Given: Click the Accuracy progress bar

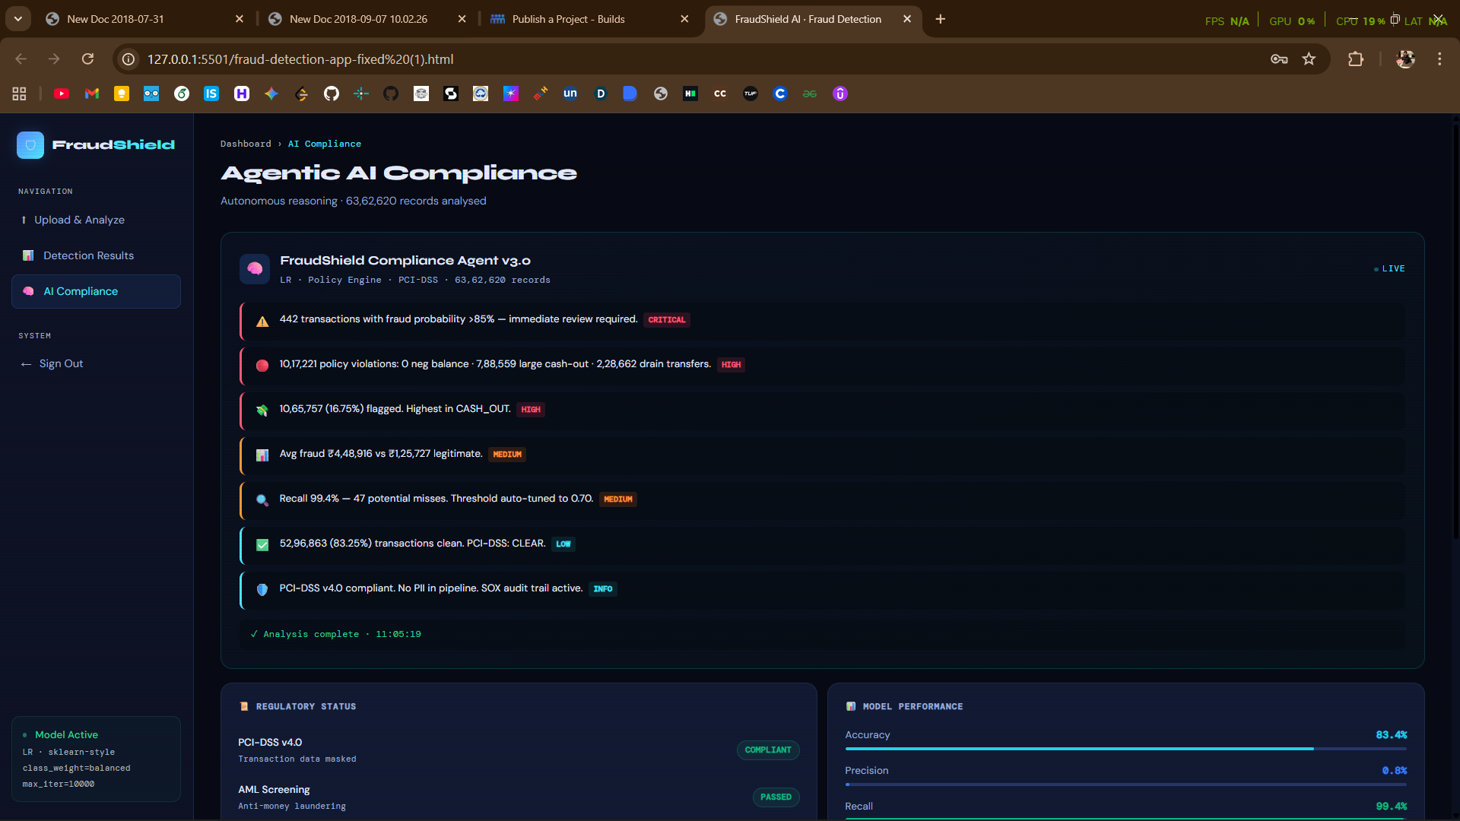Looking at the screenshot, I should [x=1126, y=749].
